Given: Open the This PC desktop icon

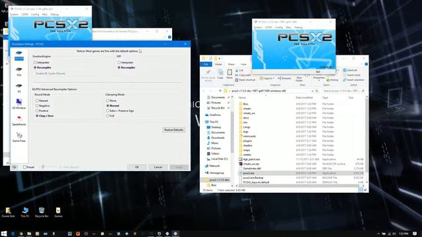Looking at the screenshot, I should coord(25,212).
